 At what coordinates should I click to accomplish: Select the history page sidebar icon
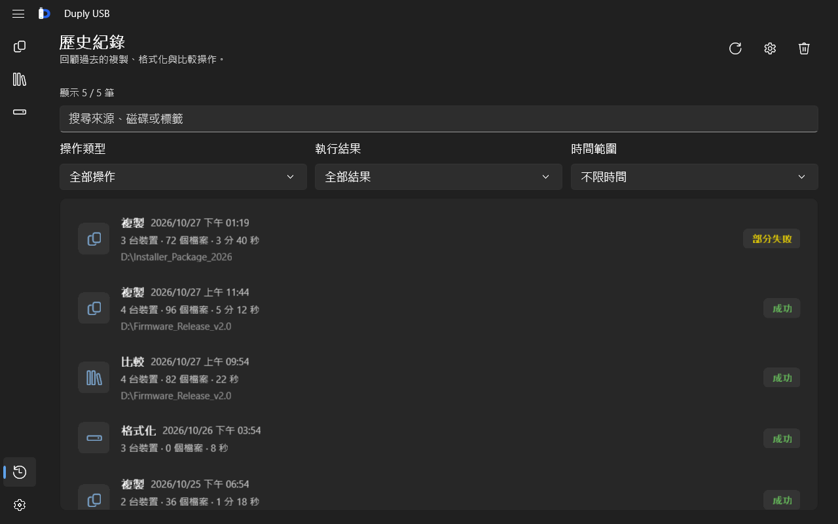pyautogui.click(x=20, y=472)
